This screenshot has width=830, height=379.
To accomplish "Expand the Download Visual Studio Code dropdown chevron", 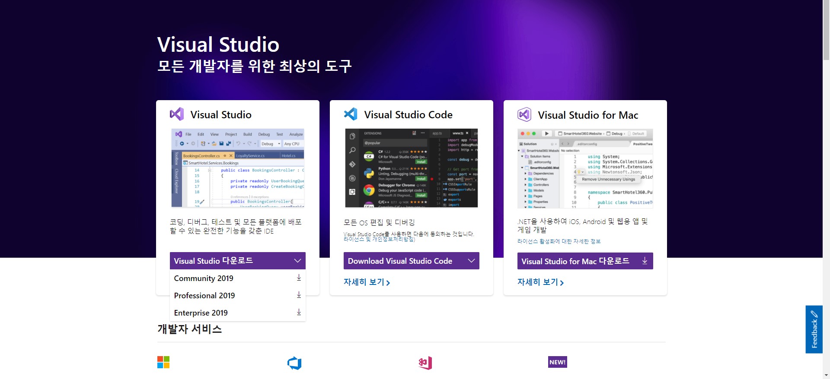I will click(471, 261).
